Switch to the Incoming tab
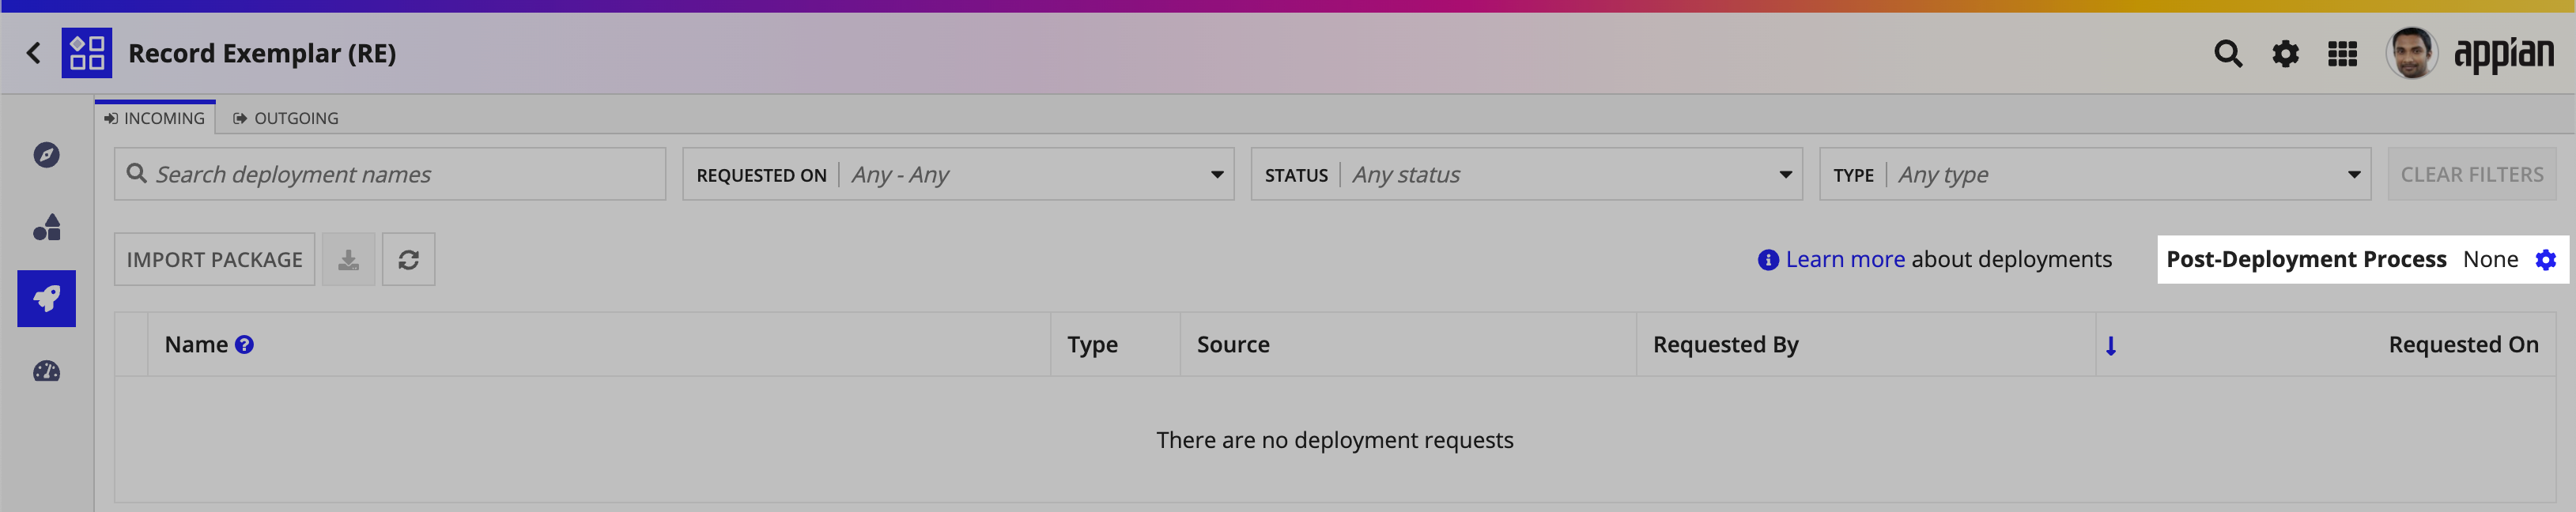 (155, 118)
